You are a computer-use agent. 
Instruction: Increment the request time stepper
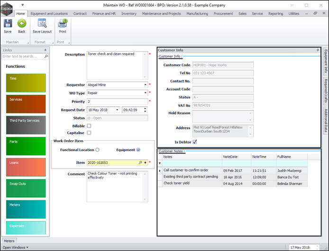(145, 108)
